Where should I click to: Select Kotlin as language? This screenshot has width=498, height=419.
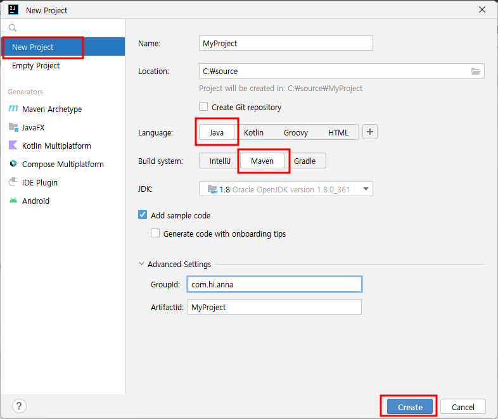253,132
